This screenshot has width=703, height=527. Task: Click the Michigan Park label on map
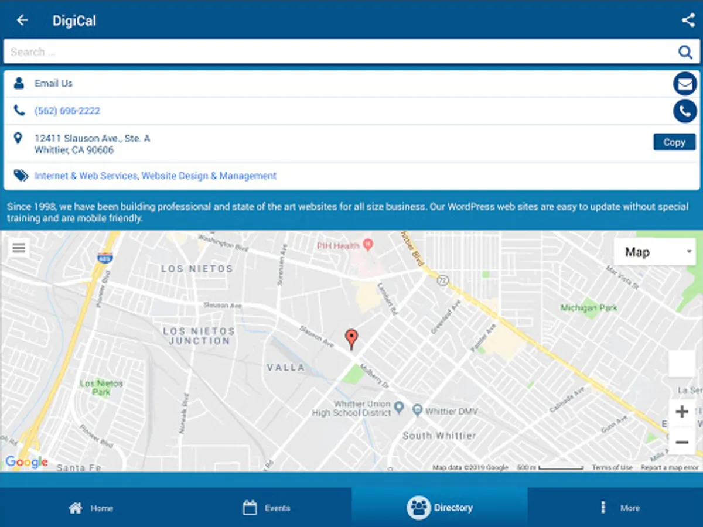[x=589, y=308]
